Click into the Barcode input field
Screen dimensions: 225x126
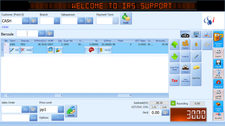tap(27, 34)
